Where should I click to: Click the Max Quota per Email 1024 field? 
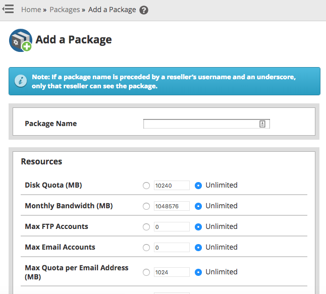coord(172,272)
